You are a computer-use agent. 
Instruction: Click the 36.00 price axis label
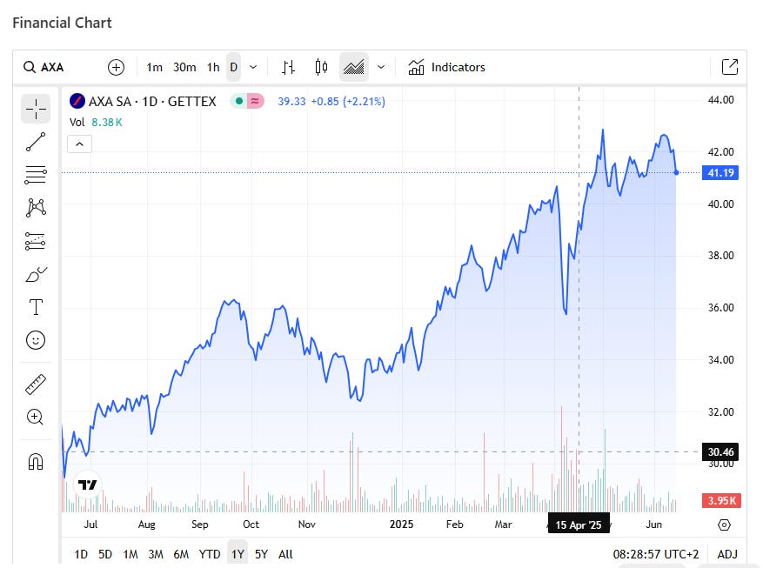coord(720,308)
